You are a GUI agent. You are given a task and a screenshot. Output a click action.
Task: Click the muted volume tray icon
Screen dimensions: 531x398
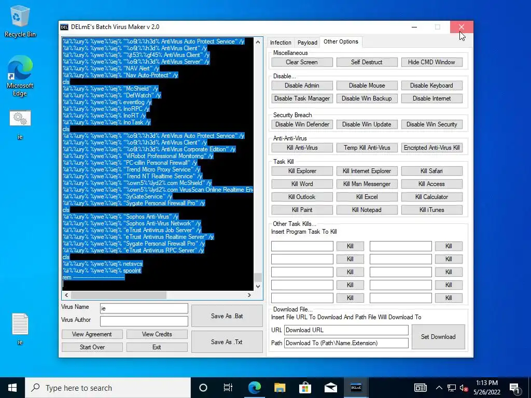click(x=464, y=388)
